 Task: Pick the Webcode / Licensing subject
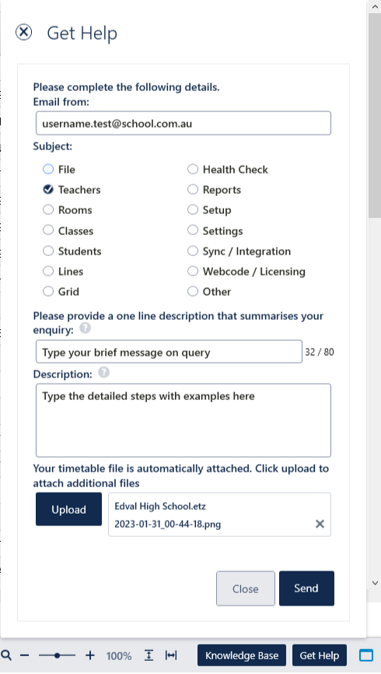[193, 271]
